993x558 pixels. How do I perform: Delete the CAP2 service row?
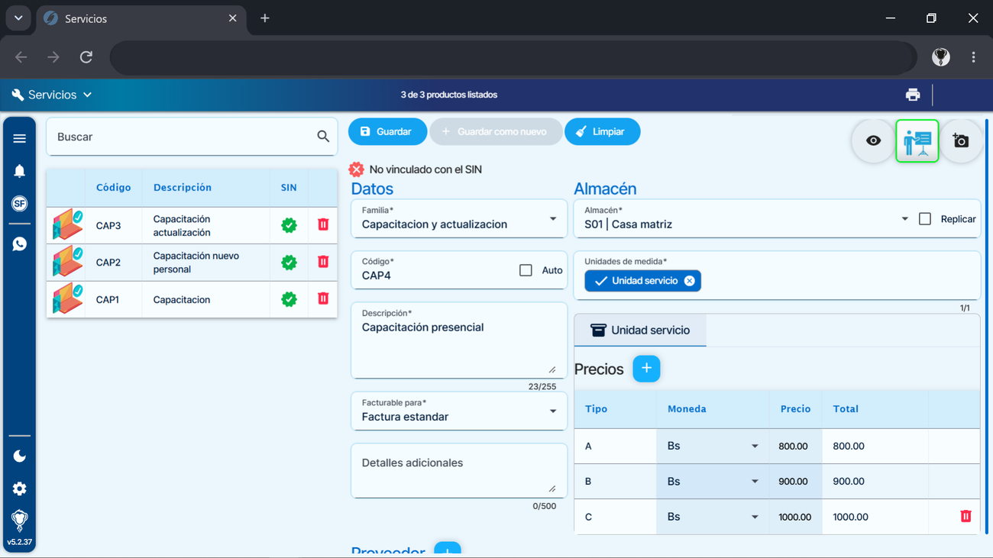click(x=323, y=262)
